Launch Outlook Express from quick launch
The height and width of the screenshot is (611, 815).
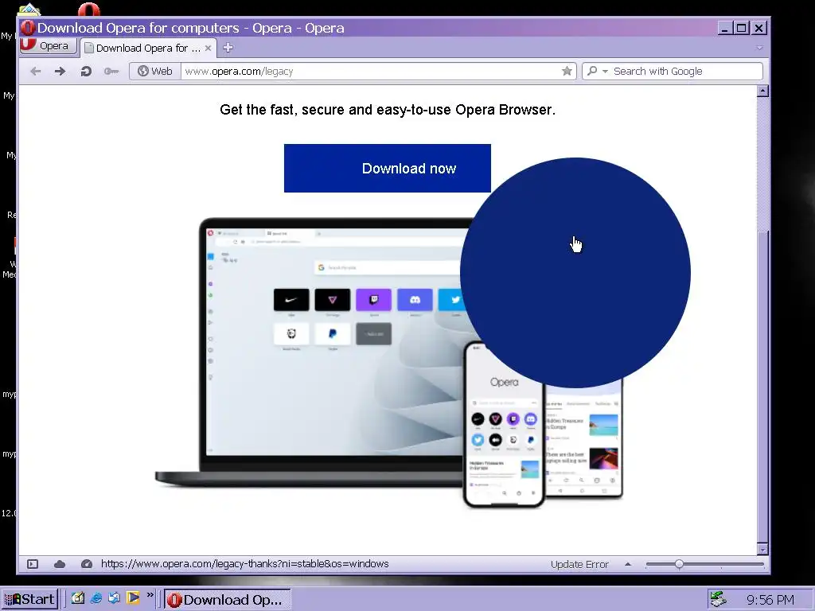pos(115,598)
